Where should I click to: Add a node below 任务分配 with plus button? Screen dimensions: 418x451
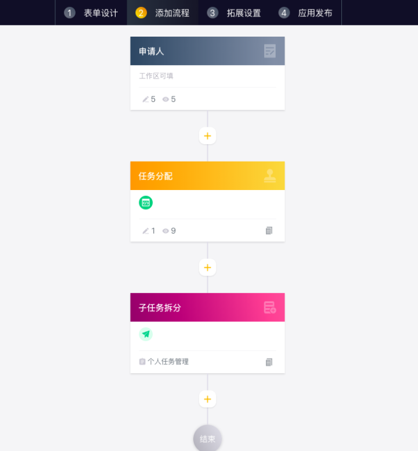click(207, 267)
